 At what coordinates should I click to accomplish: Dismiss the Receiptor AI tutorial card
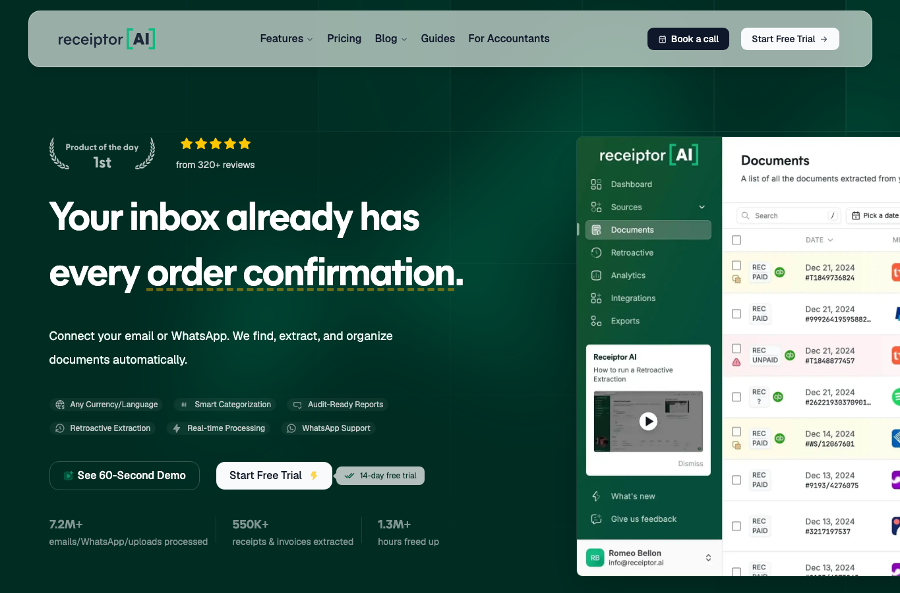point(690,464)
